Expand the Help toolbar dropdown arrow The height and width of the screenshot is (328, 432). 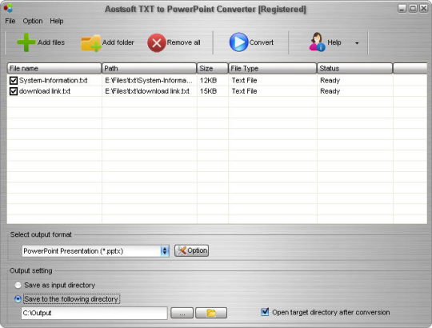click(357, 43)
